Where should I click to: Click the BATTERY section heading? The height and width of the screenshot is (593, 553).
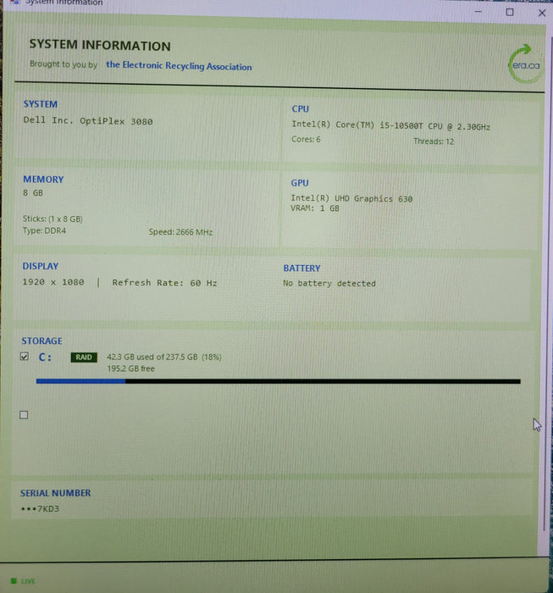[x=302, y=269]
